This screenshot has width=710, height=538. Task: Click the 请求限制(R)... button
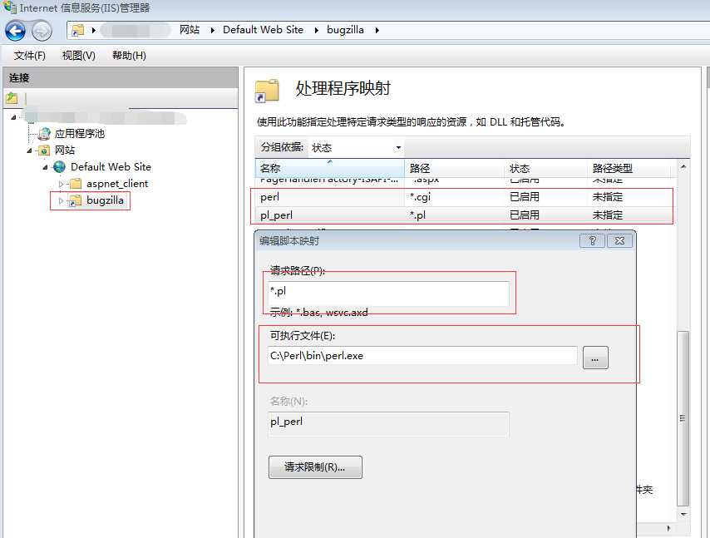coord(315,466)
